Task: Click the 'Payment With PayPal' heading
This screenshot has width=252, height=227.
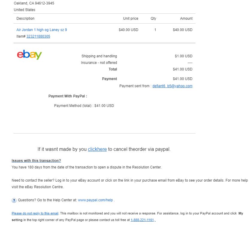Action: (68, 96)
